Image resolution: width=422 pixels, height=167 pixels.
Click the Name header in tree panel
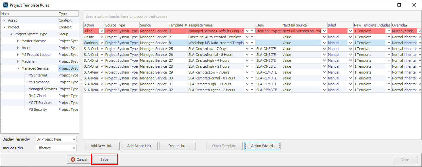pyautogui.click(x=29, y=14)
